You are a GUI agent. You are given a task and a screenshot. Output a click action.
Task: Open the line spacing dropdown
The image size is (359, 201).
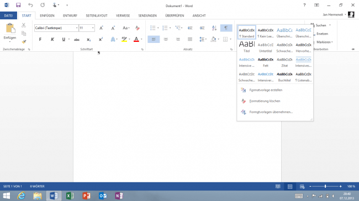[203, 39]
